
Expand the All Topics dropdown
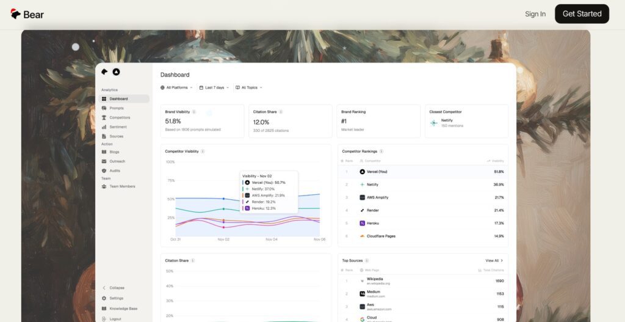click(249, 87)
